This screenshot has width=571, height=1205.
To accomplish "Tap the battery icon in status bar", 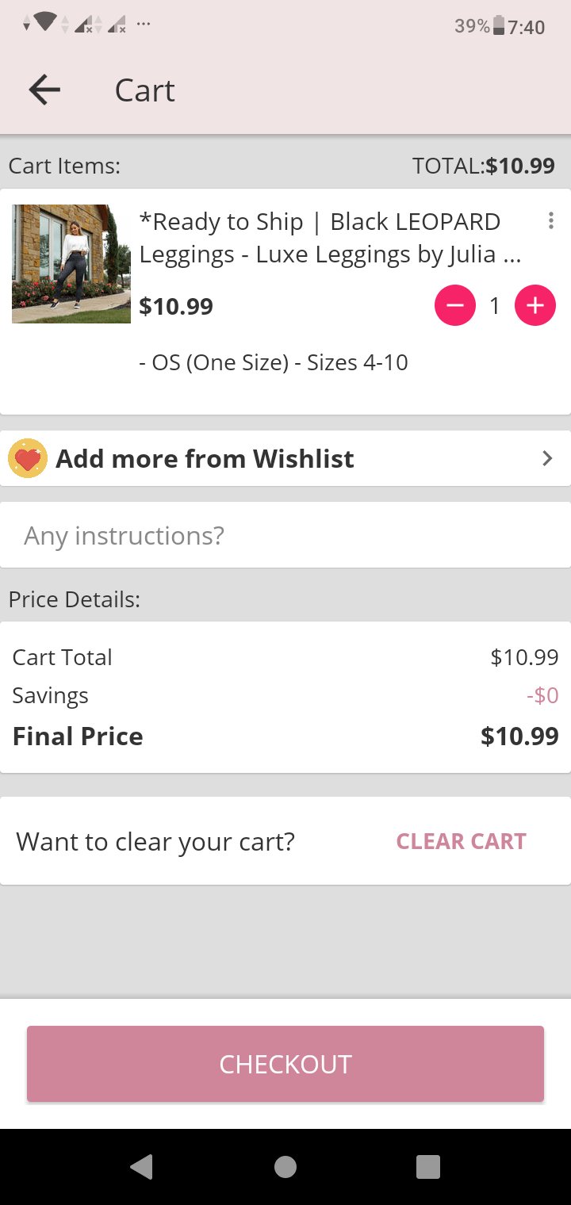I will click(499, 26).
